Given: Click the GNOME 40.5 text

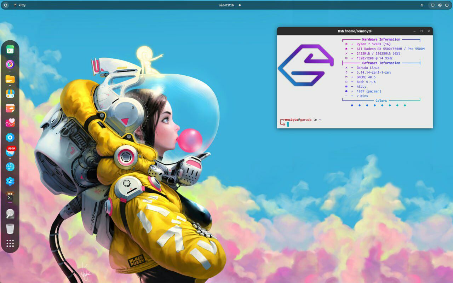Looking at the screenshot, I should click(366, 77).
